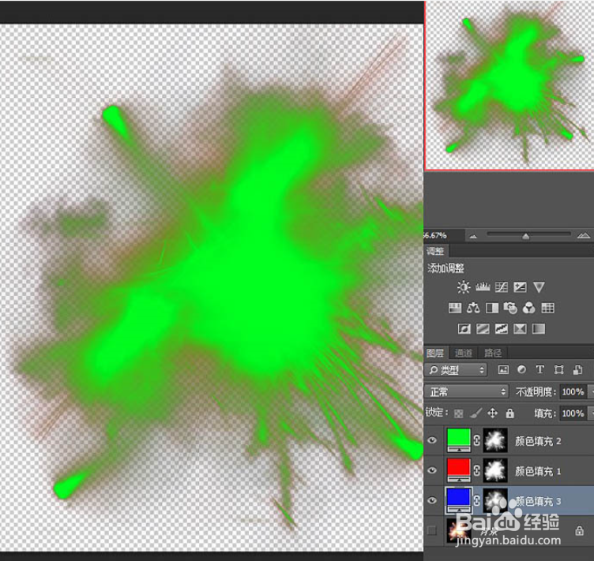The height and width of the screenshot is (561, 594).
Task: Switch to the 图层 tab
Action: pos(435,353)
